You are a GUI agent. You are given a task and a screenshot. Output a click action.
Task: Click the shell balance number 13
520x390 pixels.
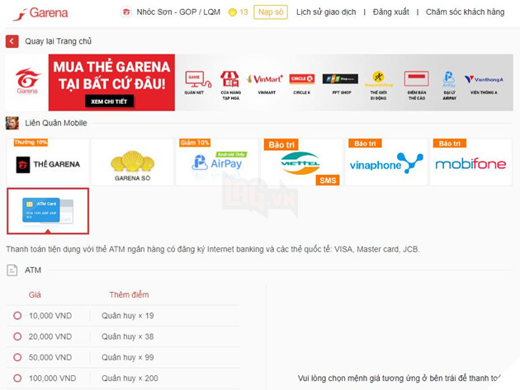pos(243,12)
